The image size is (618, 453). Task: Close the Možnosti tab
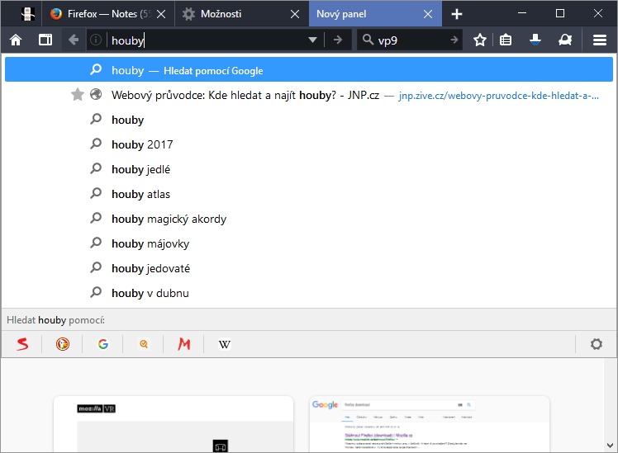point(294,14)
